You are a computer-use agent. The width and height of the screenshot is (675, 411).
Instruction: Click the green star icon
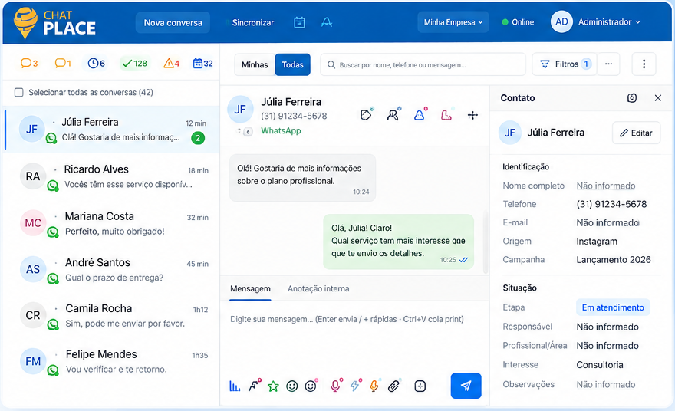pyautogui.click(x=273, y=386)
